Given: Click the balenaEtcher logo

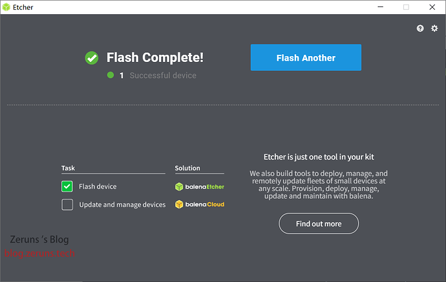Looking at the screenshot, I should pyautogui.click(x=200, y=186).
